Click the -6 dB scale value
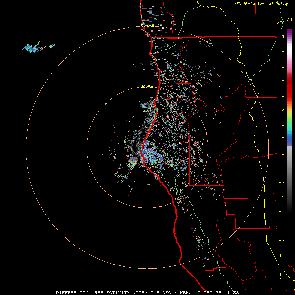Viewport: 295px width, 295px height. coord(282,226)
